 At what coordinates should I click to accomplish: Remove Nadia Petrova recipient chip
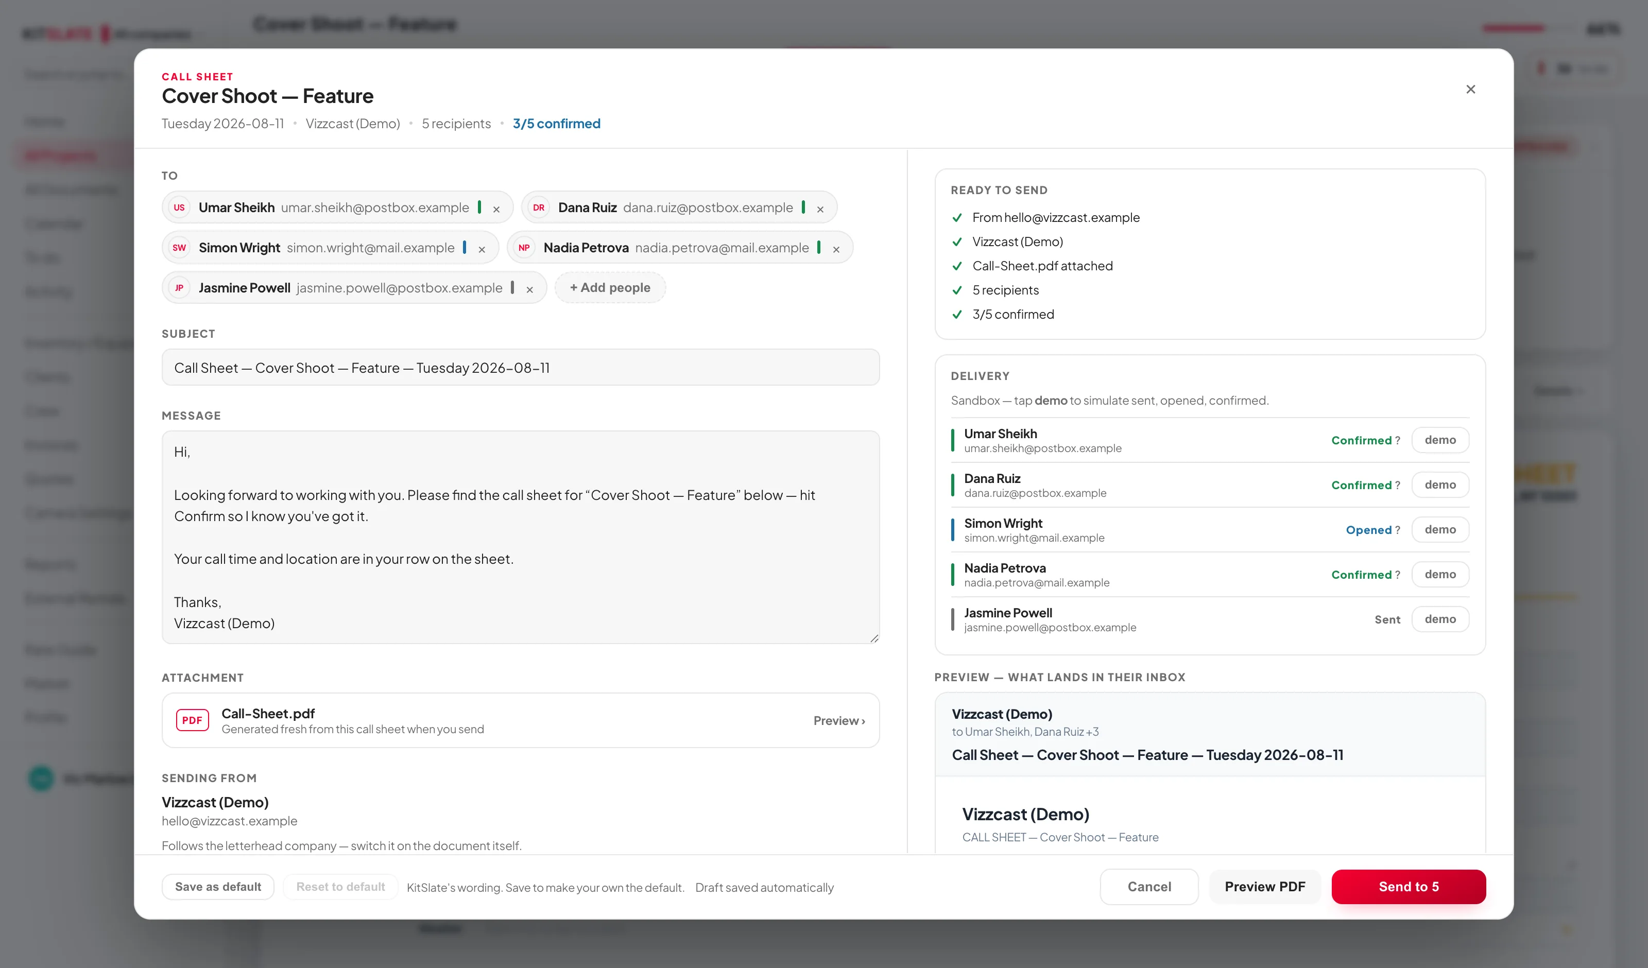[836, 249]
